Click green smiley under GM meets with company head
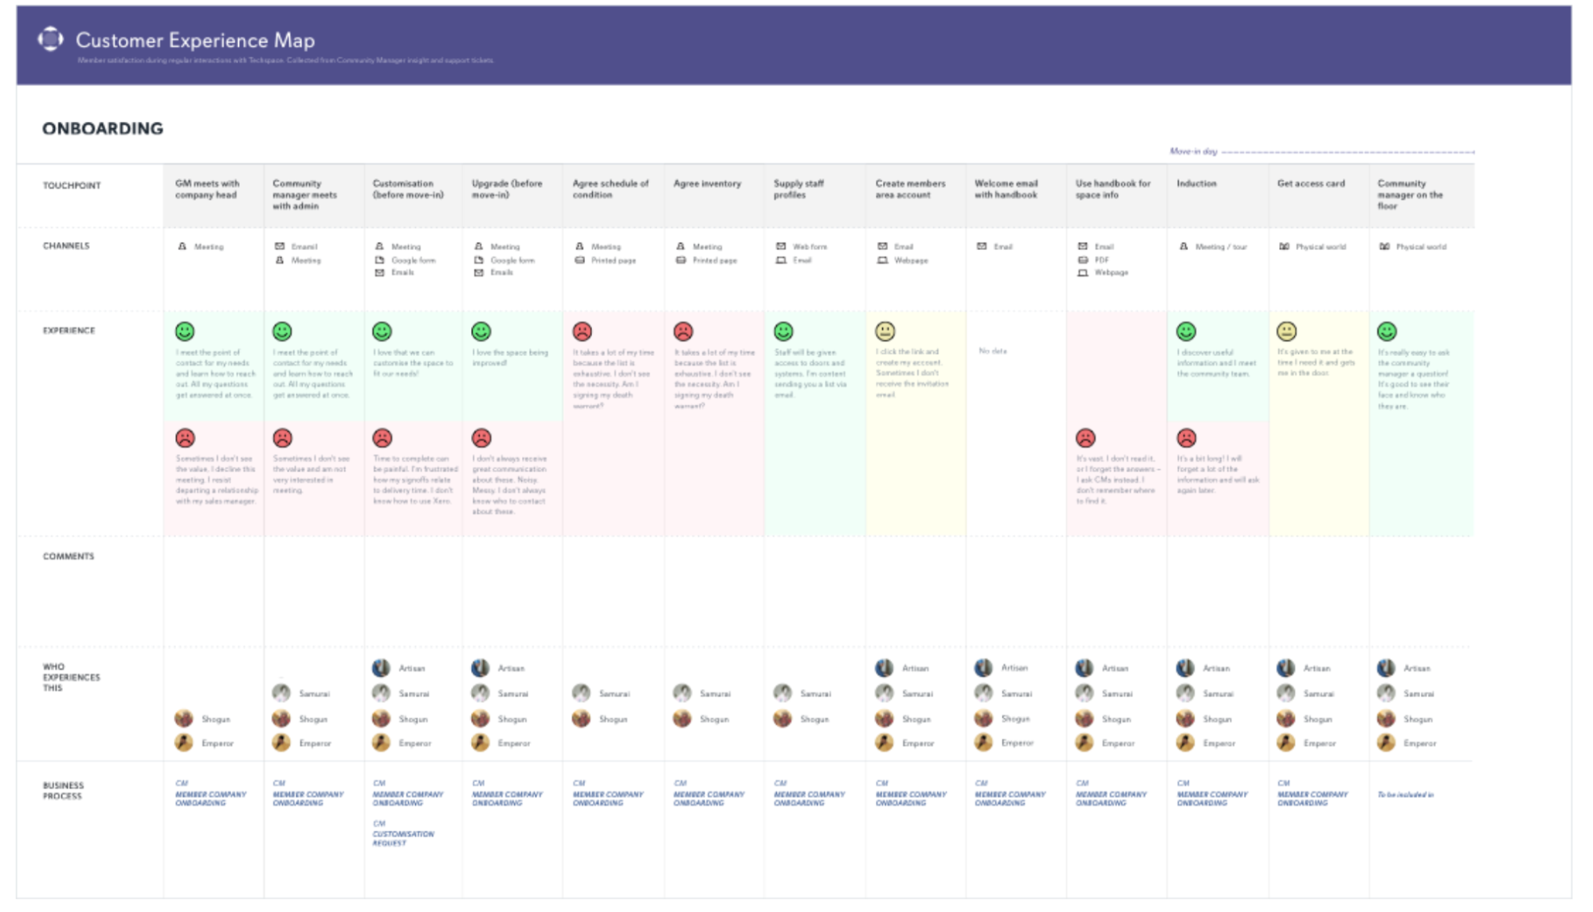This screenshot has width=1593, height=912. coord(185,331)
